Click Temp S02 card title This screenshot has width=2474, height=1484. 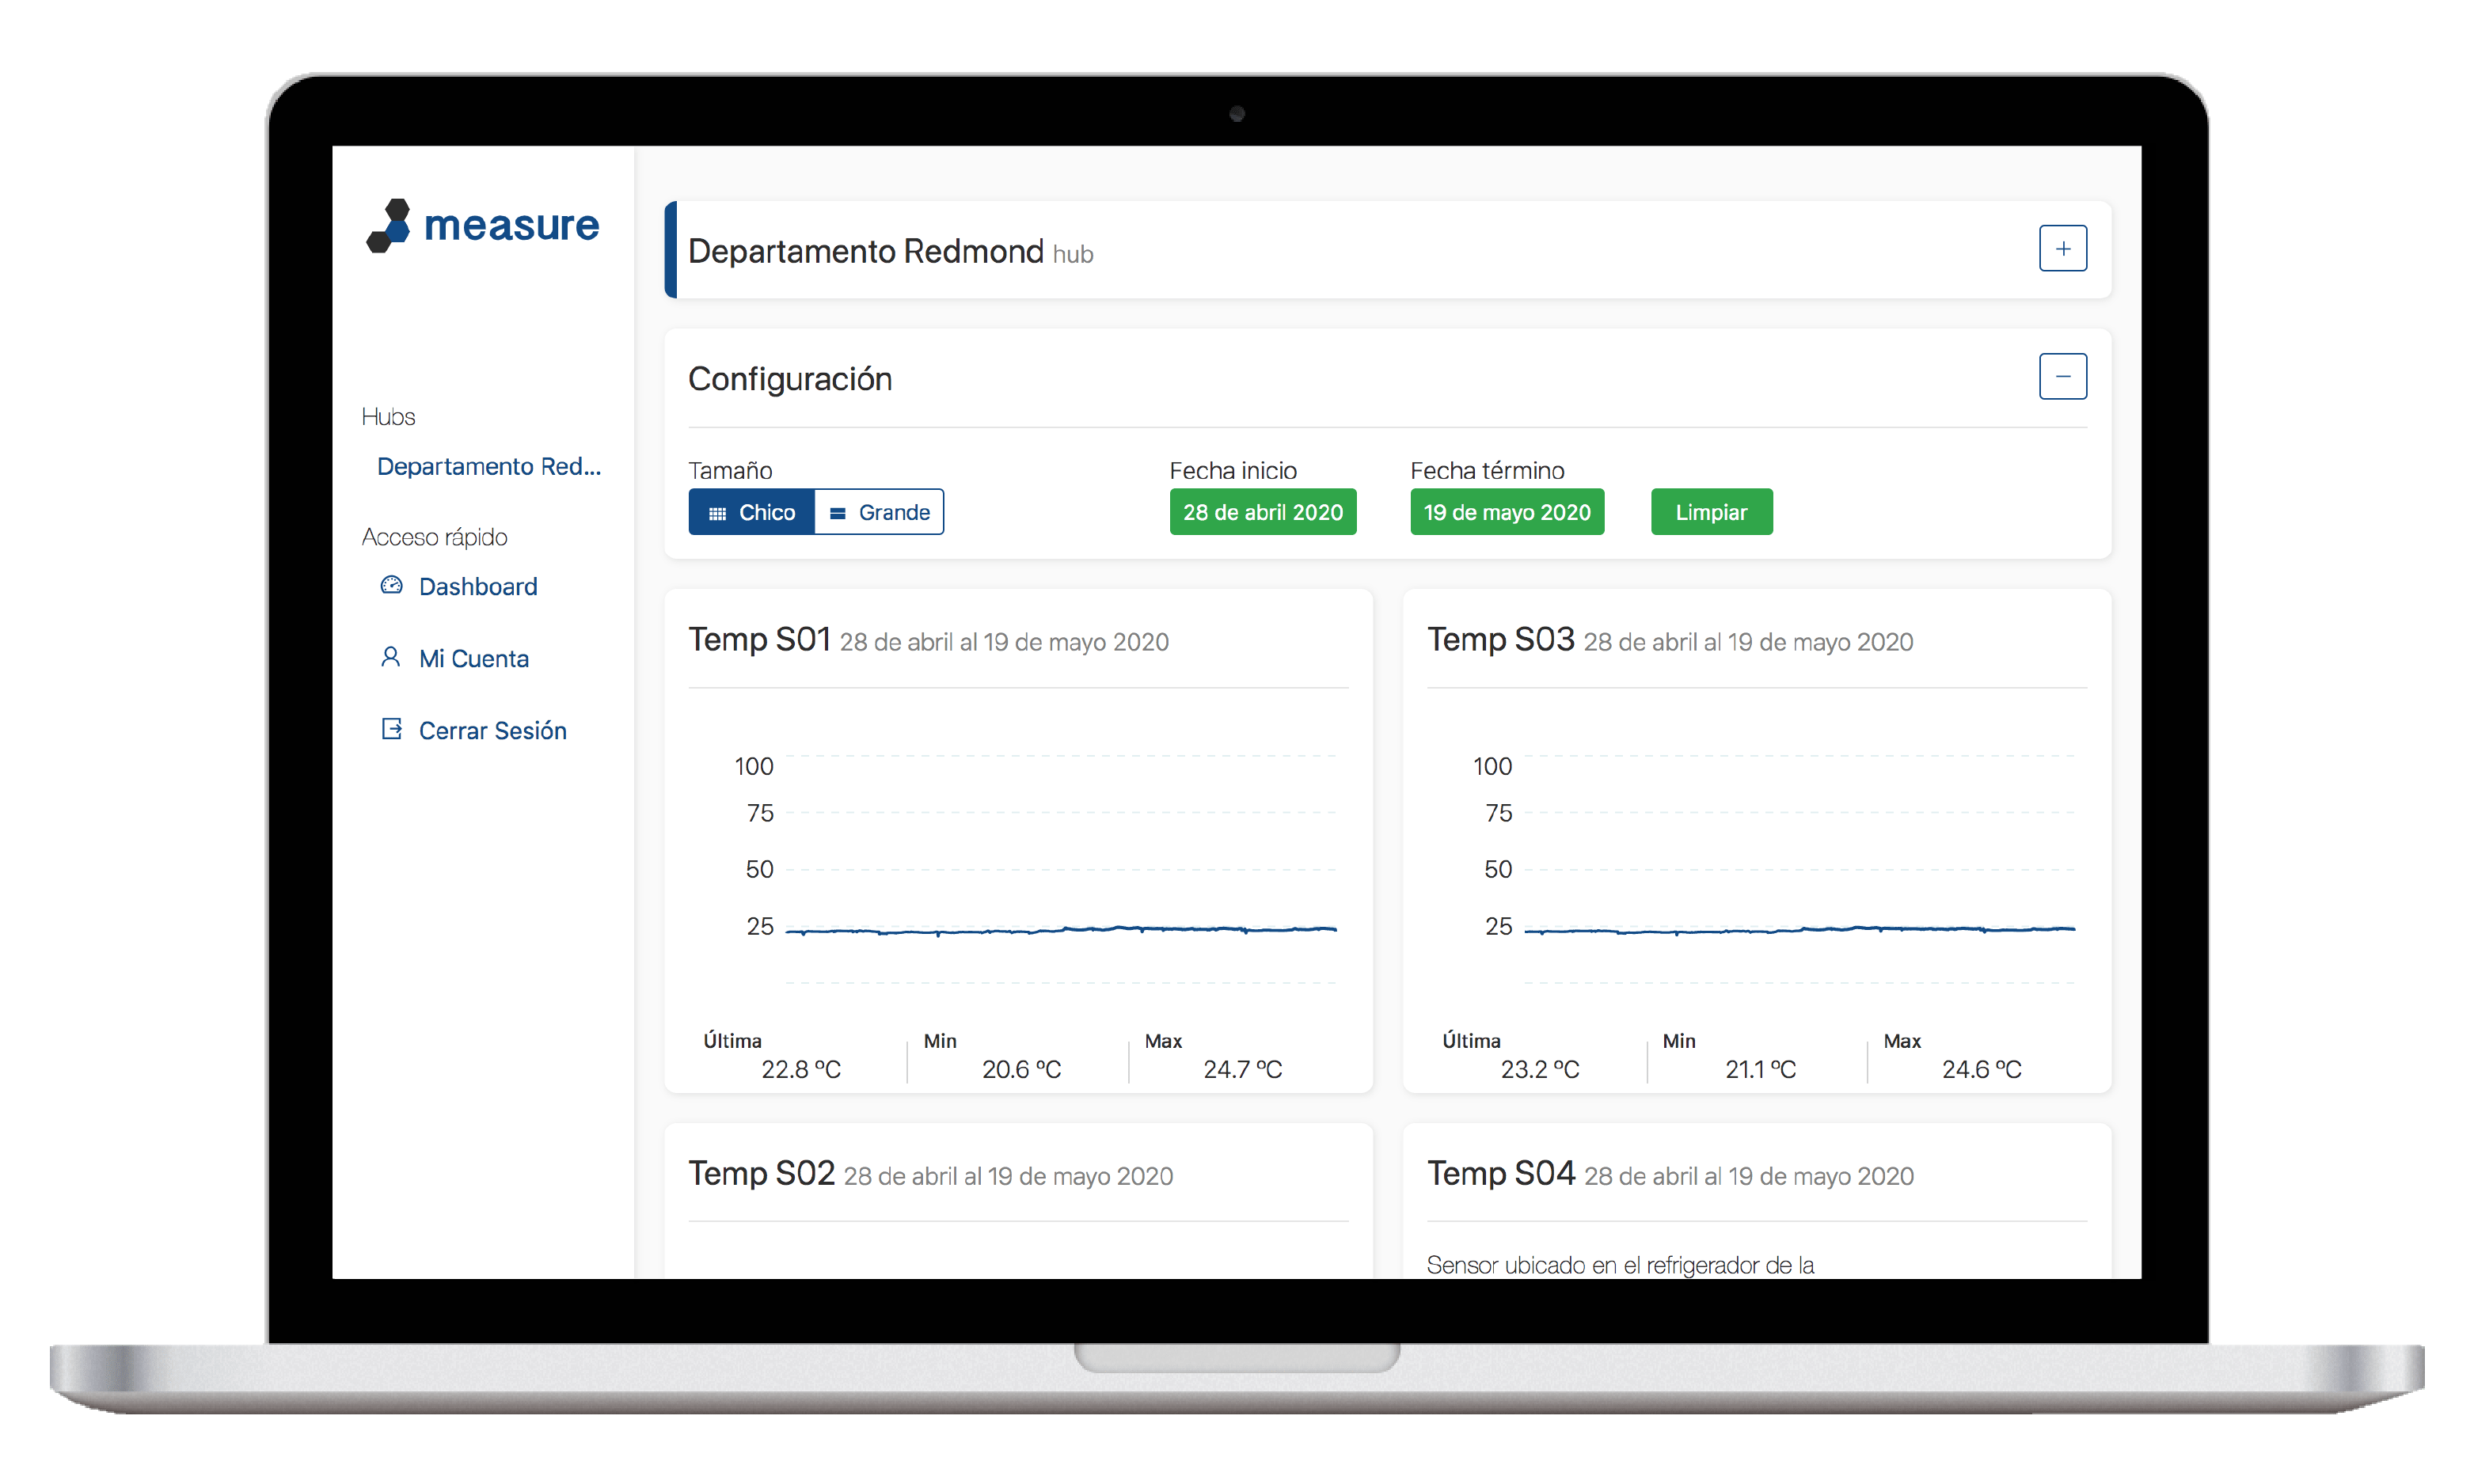761,1173
